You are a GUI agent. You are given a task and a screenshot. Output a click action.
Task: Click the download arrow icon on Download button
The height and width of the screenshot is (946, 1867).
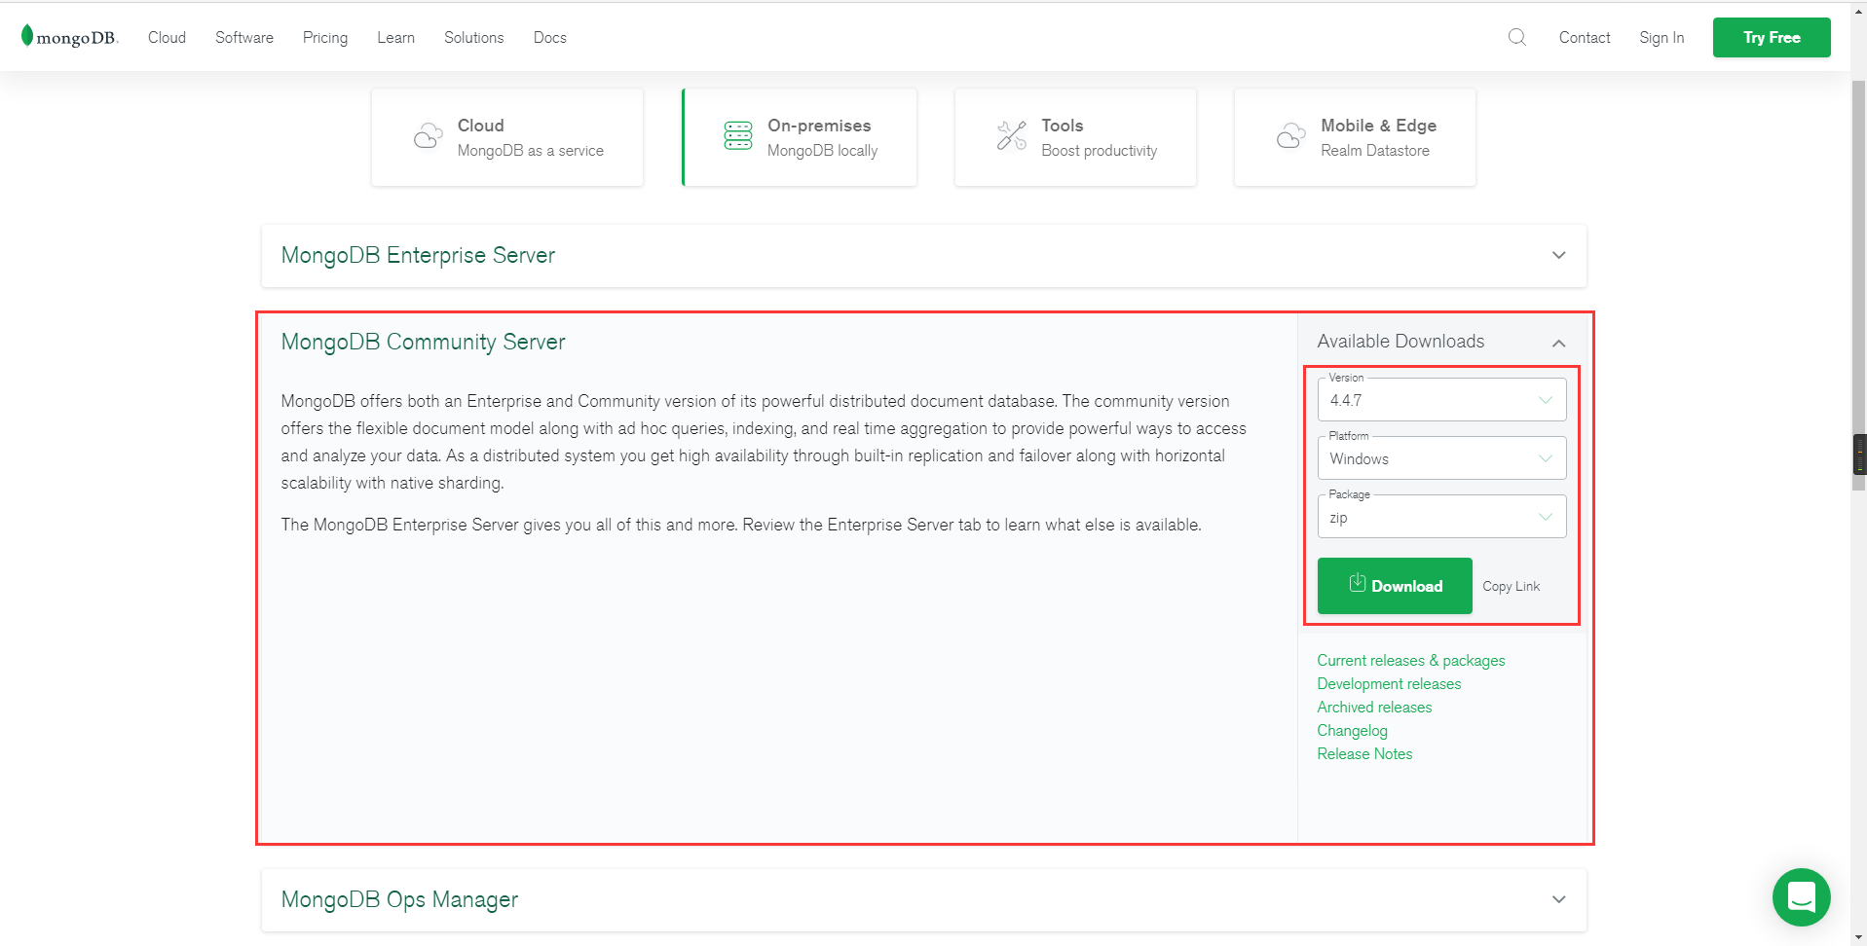click(1357, 583)
